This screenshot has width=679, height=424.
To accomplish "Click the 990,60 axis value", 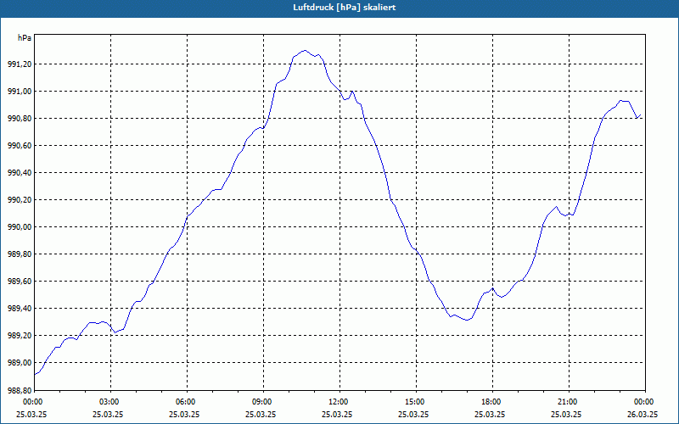I will [x=20, y=146].
